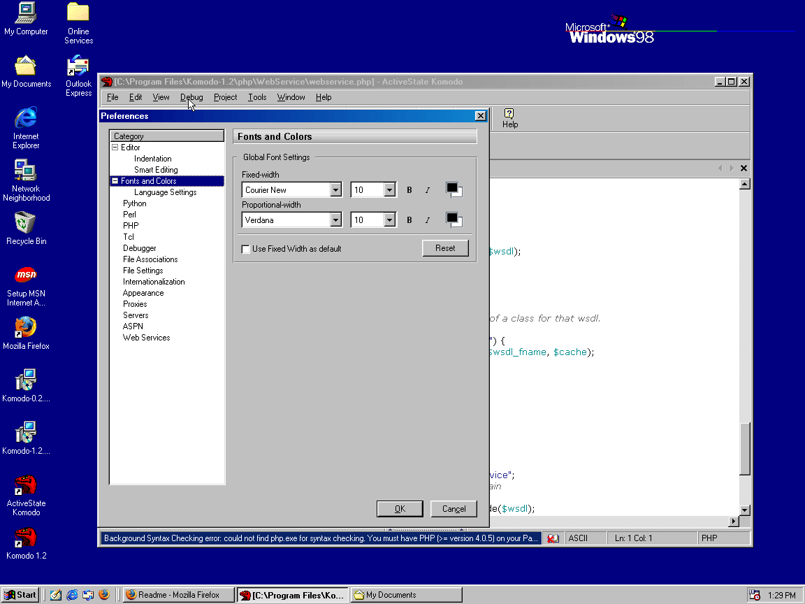
Task: Click the Show Desktop quick launch icon
Action: click(55, 595)
